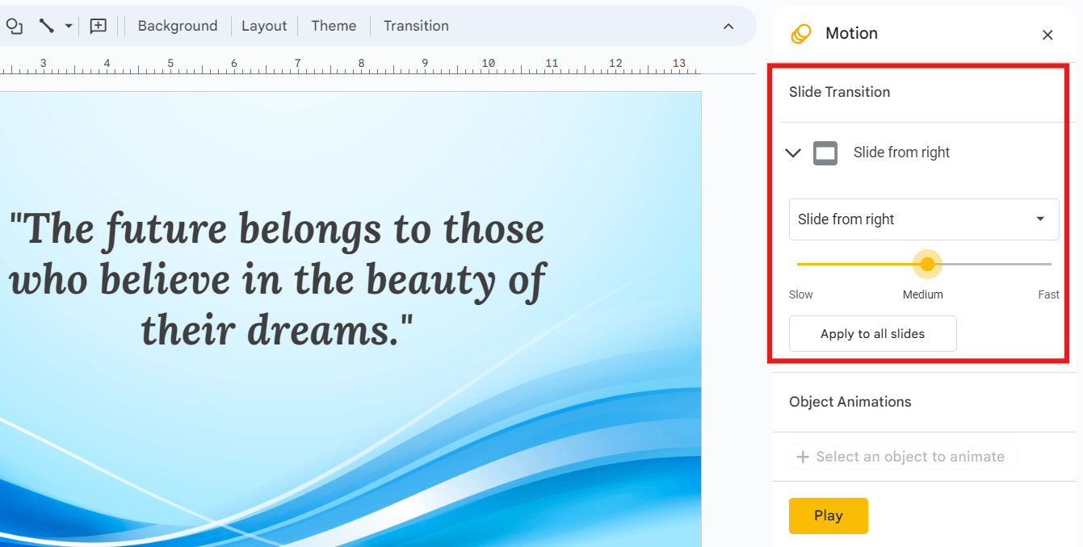The image size is (1083, 547).
Task: Select the Line tool
Action: pyautogui.click(x=46, y=26)
